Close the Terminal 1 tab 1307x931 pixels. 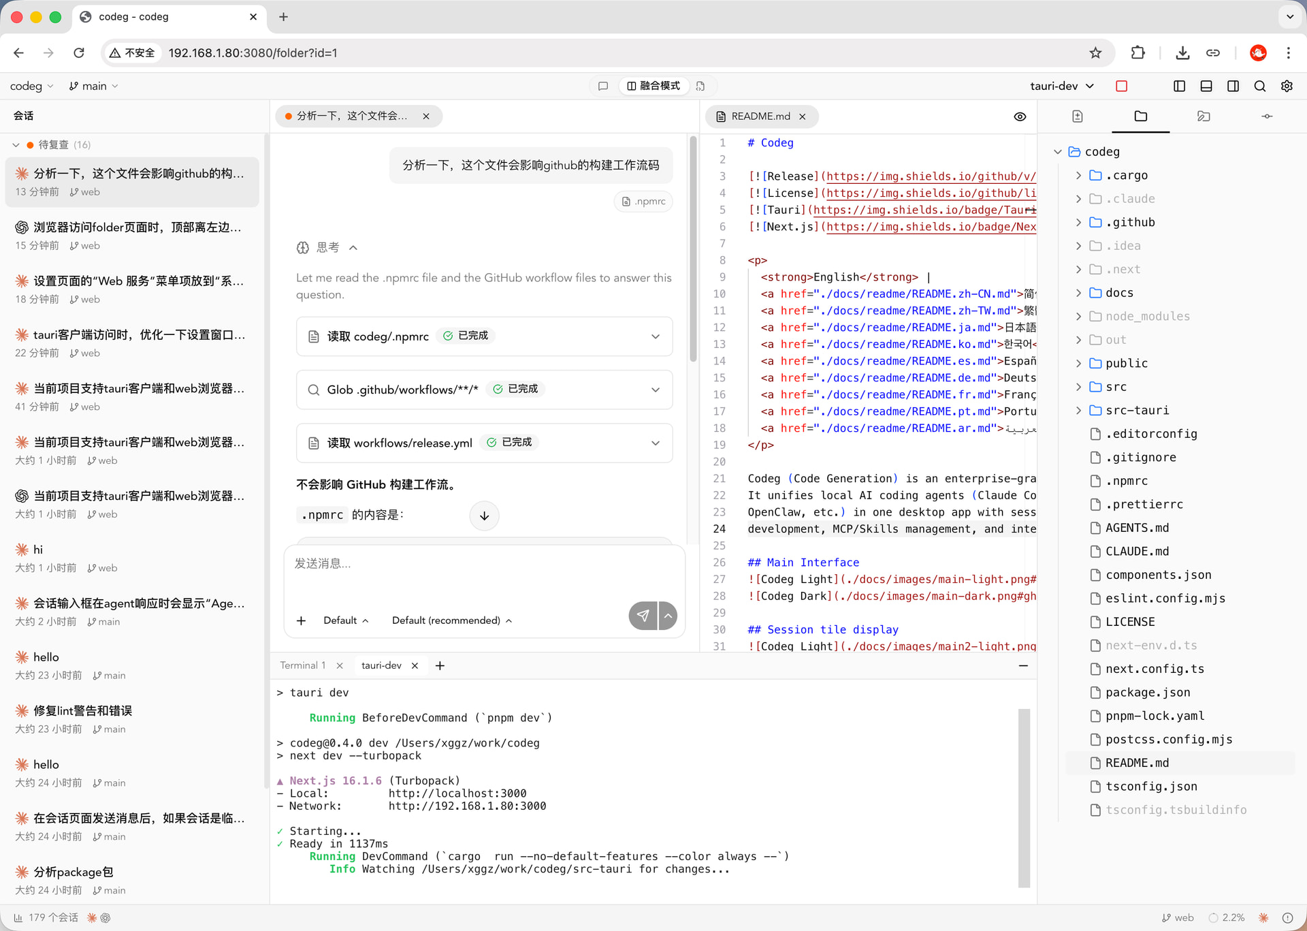340,665
